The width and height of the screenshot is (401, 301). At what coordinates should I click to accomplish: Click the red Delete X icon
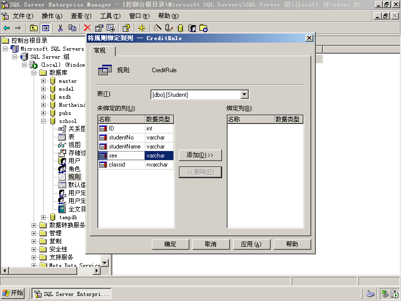87,28
